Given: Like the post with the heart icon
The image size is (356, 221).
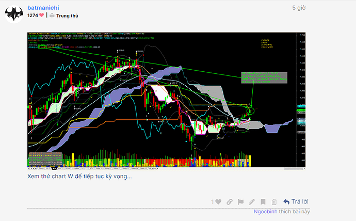Looking at the screenshot, I should pyautogui.click(x=218, y=202).
